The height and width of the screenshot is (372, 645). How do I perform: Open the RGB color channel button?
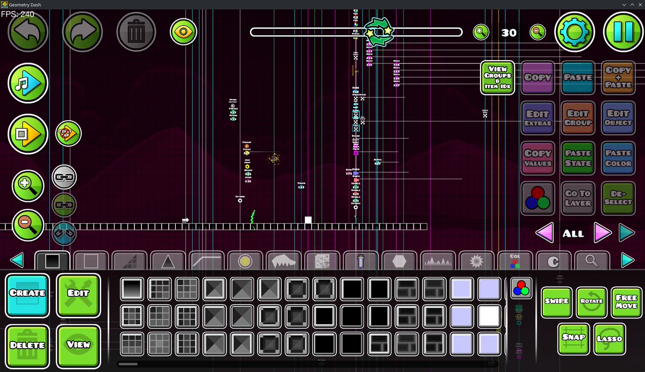[x=537, y=198]
